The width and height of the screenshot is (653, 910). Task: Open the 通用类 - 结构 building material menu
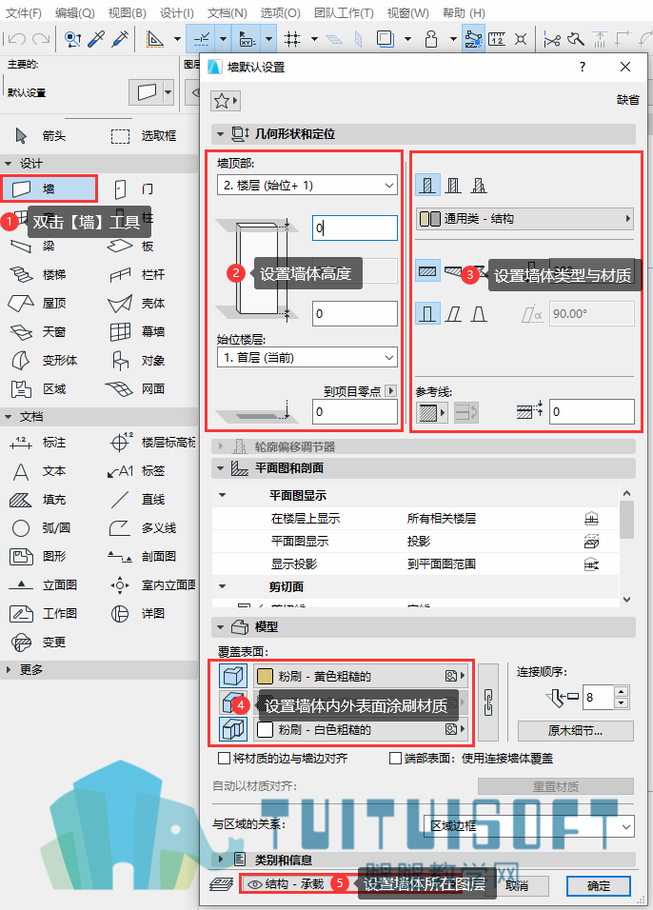coord(524,219)
